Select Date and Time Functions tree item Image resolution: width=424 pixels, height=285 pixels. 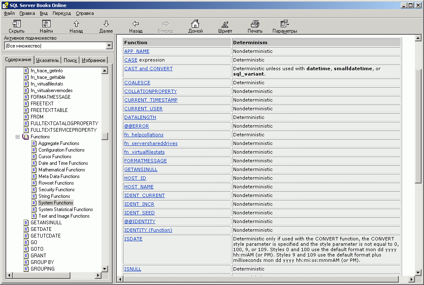[63, 163]
